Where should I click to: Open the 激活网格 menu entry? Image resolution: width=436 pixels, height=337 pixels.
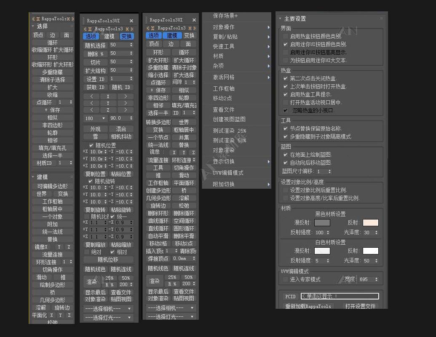[224, 77]
